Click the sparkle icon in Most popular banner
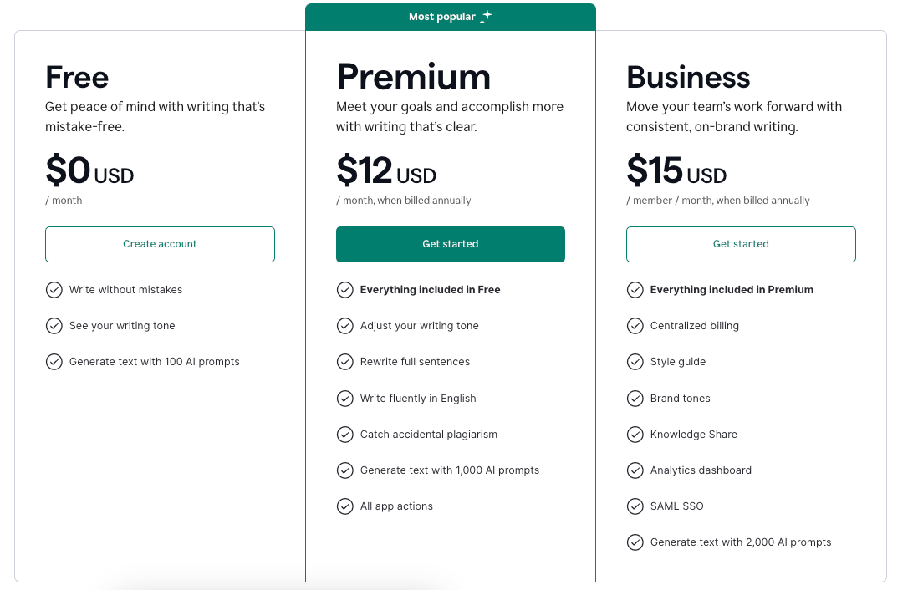918x590 pixels. point(486,16)
